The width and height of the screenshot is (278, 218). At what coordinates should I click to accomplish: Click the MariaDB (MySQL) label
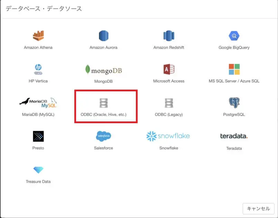click(x=38, y=115)
